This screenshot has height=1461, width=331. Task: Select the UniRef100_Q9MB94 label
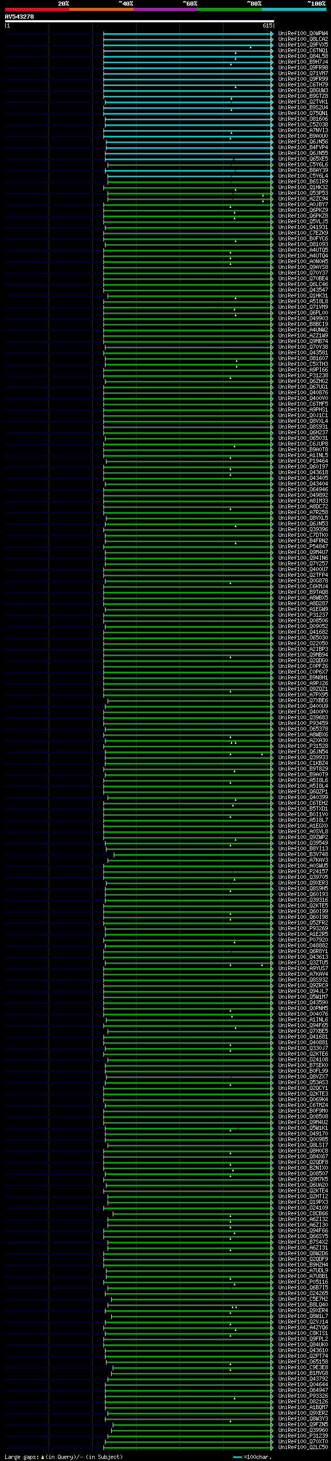303,655
